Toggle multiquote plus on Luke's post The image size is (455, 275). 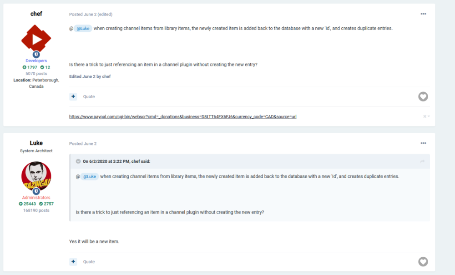(73, 261)
